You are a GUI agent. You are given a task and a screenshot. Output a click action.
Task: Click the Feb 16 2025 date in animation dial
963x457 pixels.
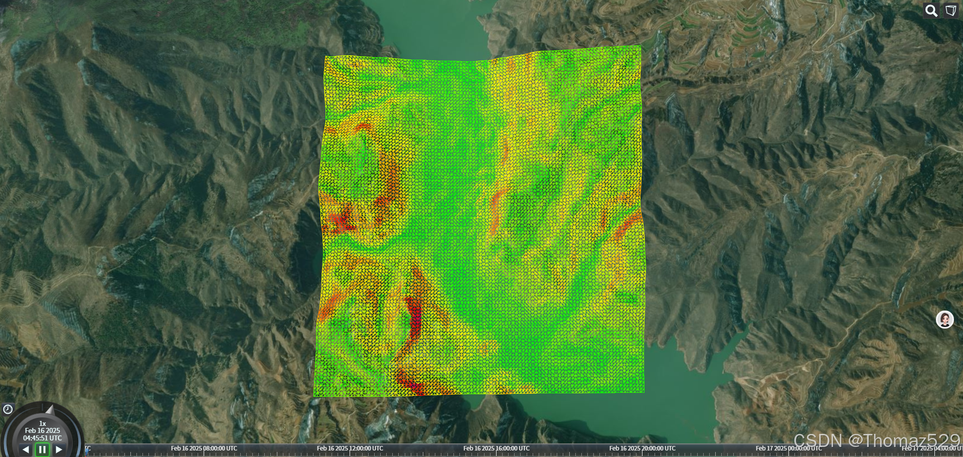(x=43, y=430)
